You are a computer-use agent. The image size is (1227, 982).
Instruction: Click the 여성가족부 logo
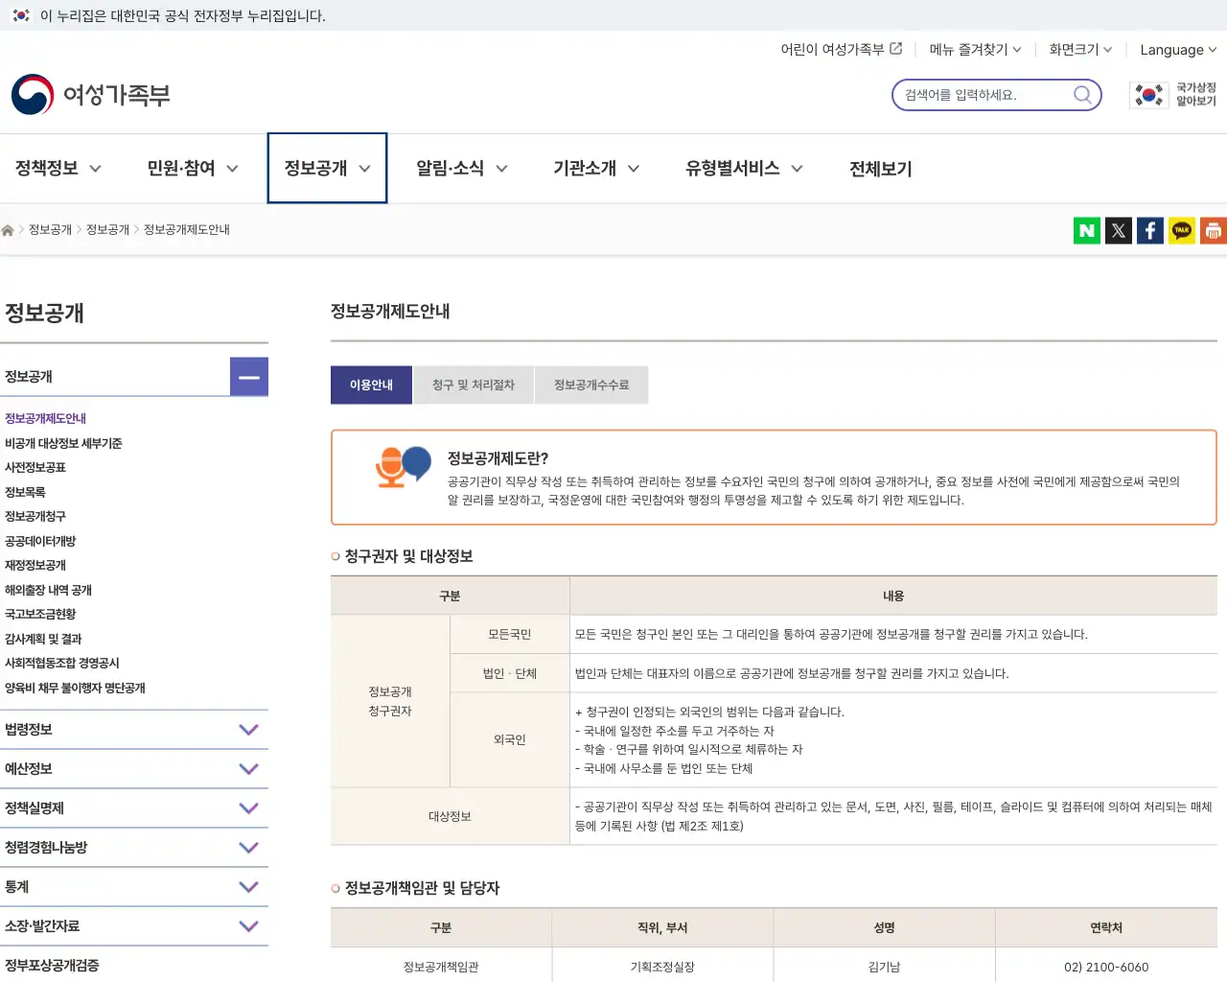pos(91,95)
